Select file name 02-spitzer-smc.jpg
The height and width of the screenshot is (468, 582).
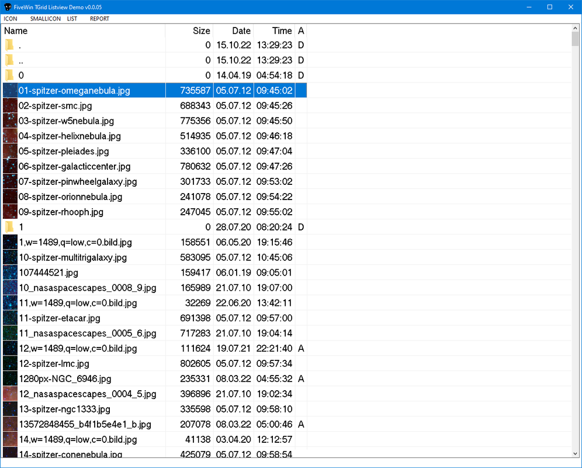coord(56,106)
